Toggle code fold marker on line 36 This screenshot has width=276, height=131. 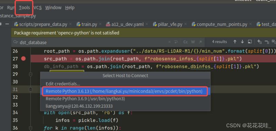tap(31, 128)
